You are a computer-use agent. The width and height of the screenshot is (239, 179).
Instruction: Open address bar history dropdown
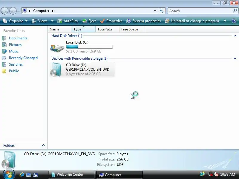click(x=155, y=11)
